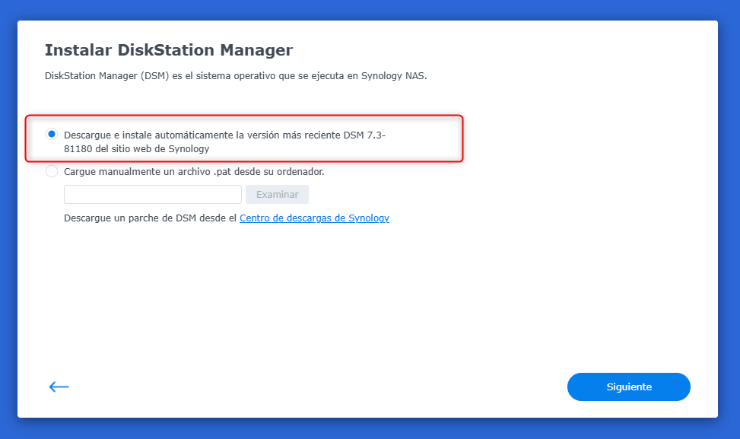Viewport: 740px width, 439px height.
Task: Click '81180 del sitio web de Synology' line
Action: click(x=136, y=148)
